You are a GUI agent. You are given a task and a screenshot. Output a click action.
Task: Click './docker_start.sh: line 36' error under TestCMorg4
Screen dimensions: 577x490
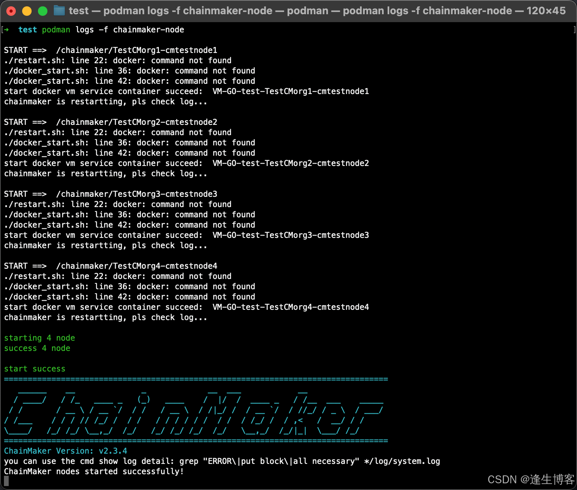(130, 286)
